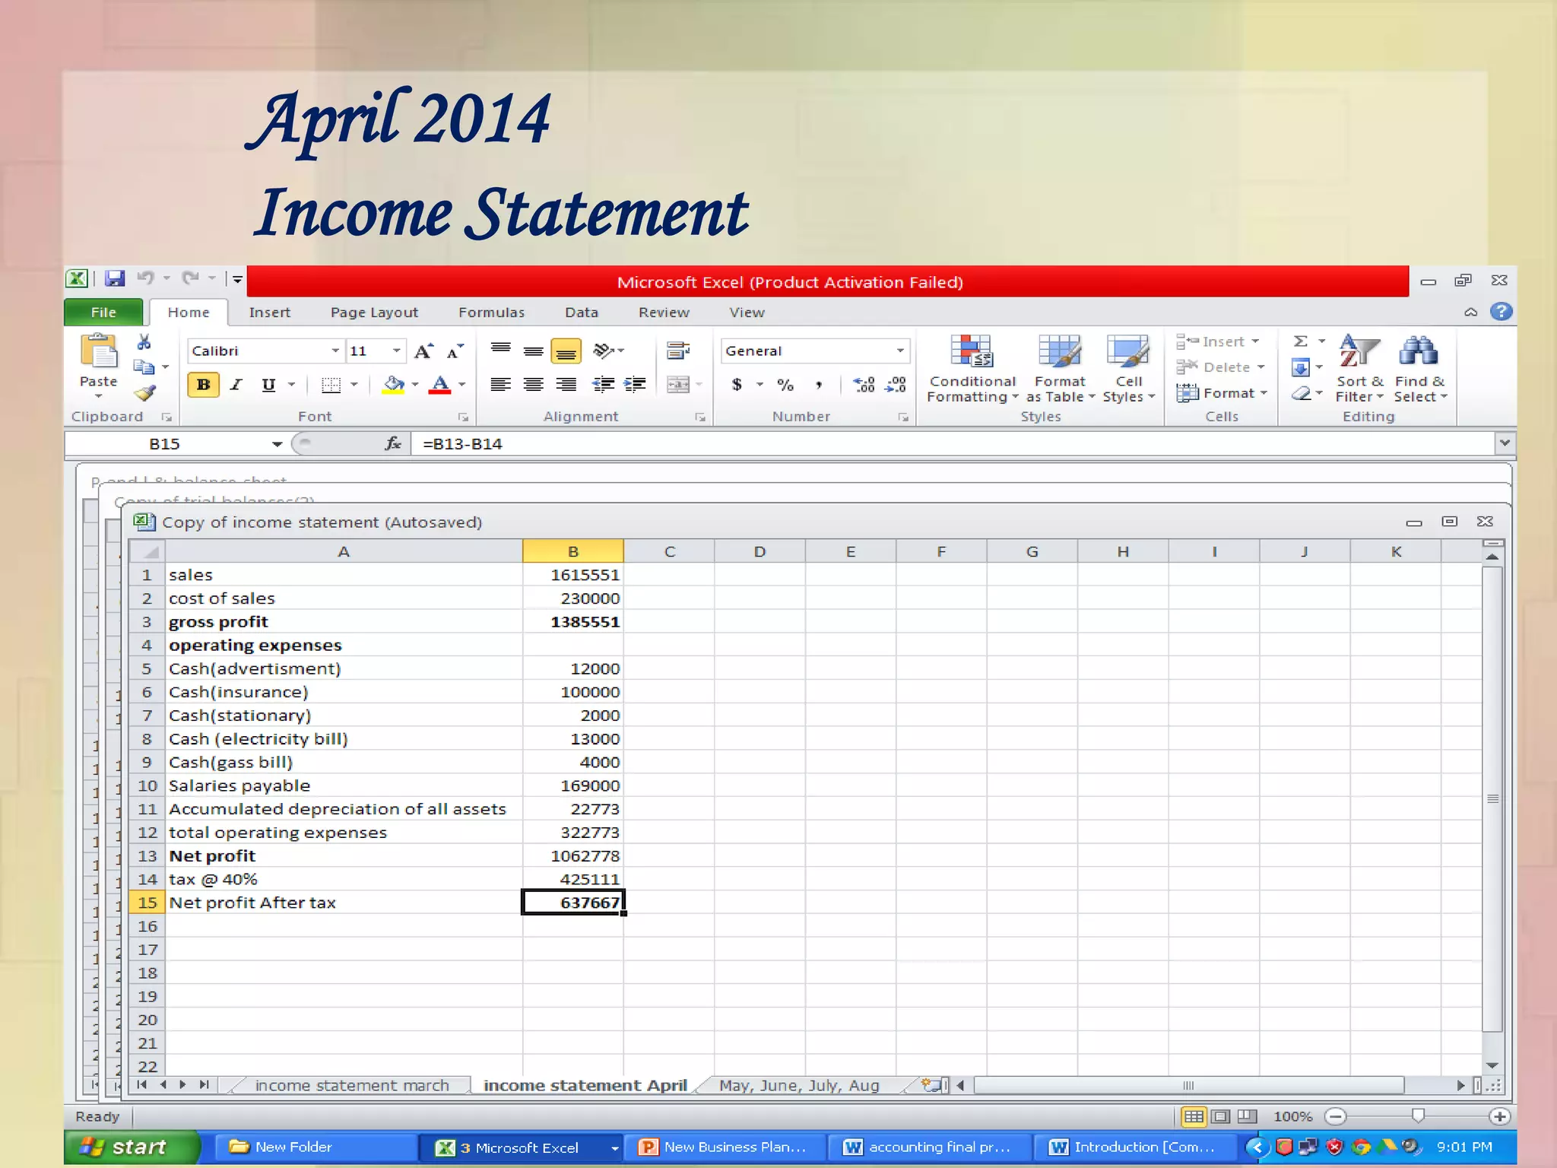Open Sort & Filter dropdown

[1359, 370]
